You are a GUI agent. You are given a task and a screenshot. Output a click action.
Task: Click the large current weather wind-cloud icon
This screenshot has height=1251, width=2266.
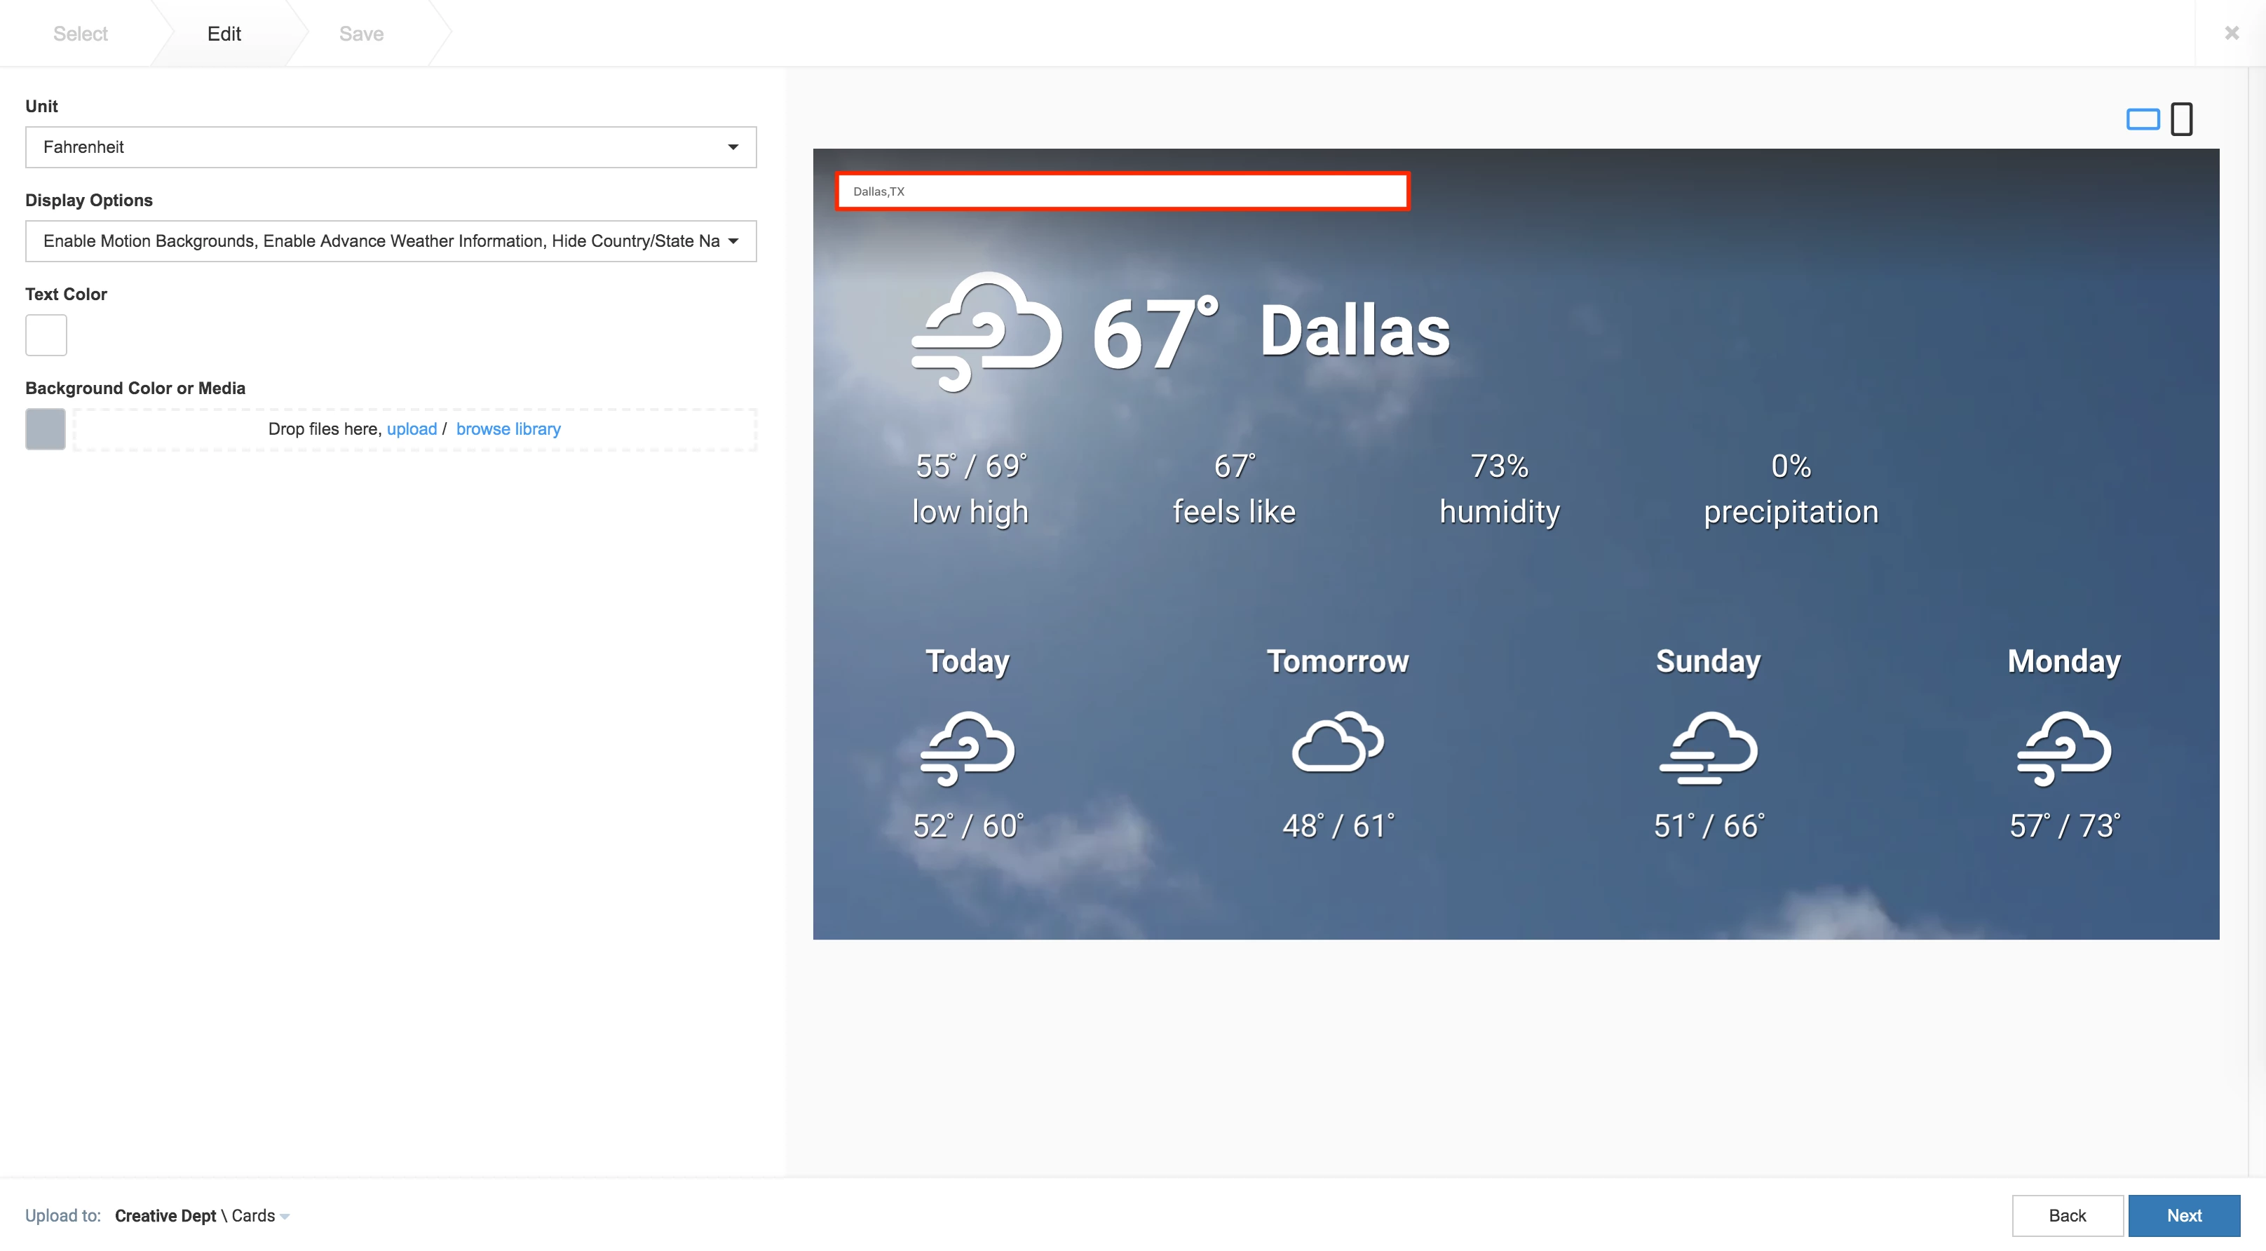[x=986, y=332]
